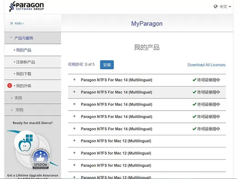The image size is (237, 179).
Task: Select 注册新产品 in the sidebar
Action: 33,62
